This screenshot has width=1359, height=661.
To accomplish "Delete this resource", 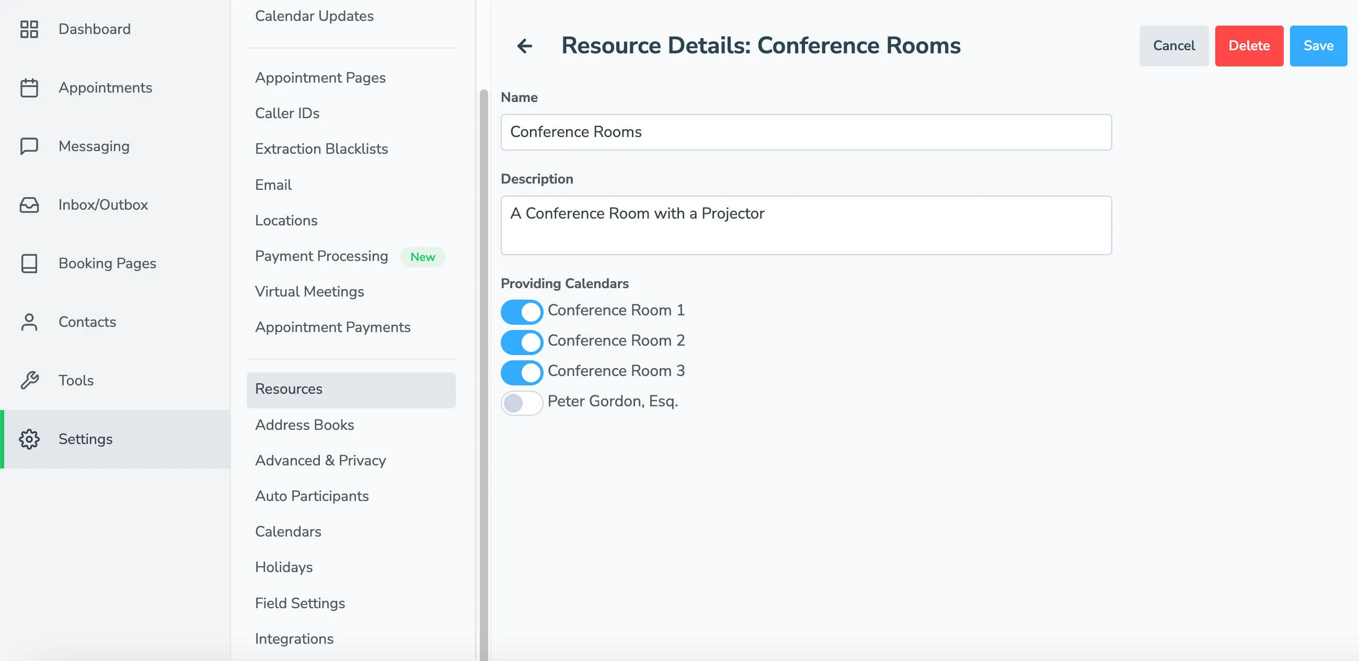I will [x=1249, y=46].
